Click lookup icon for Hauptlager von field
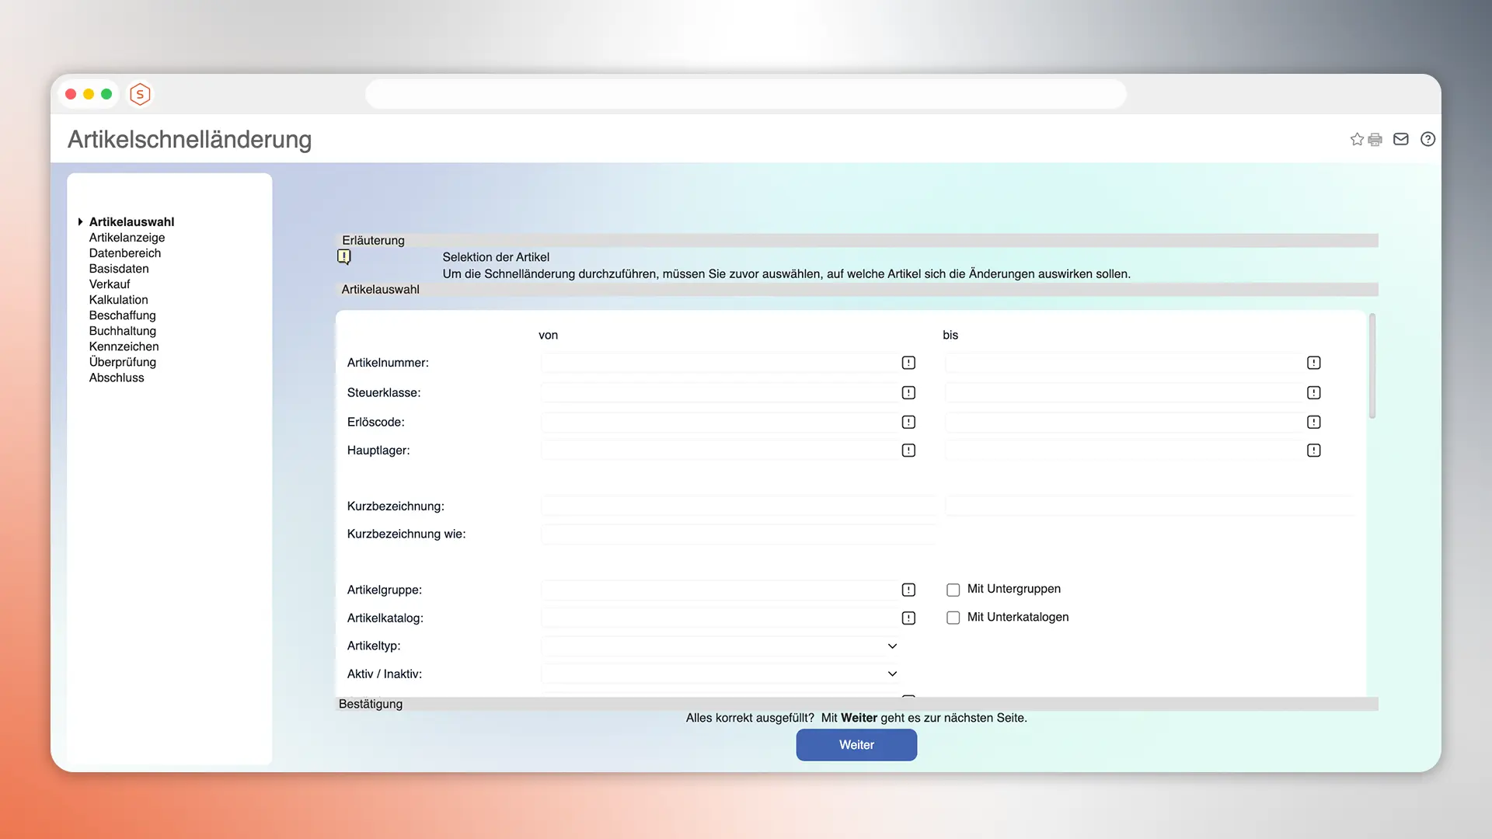Image resolution: width=1492 pixels, height=839 pixels. tap(908, 451)
